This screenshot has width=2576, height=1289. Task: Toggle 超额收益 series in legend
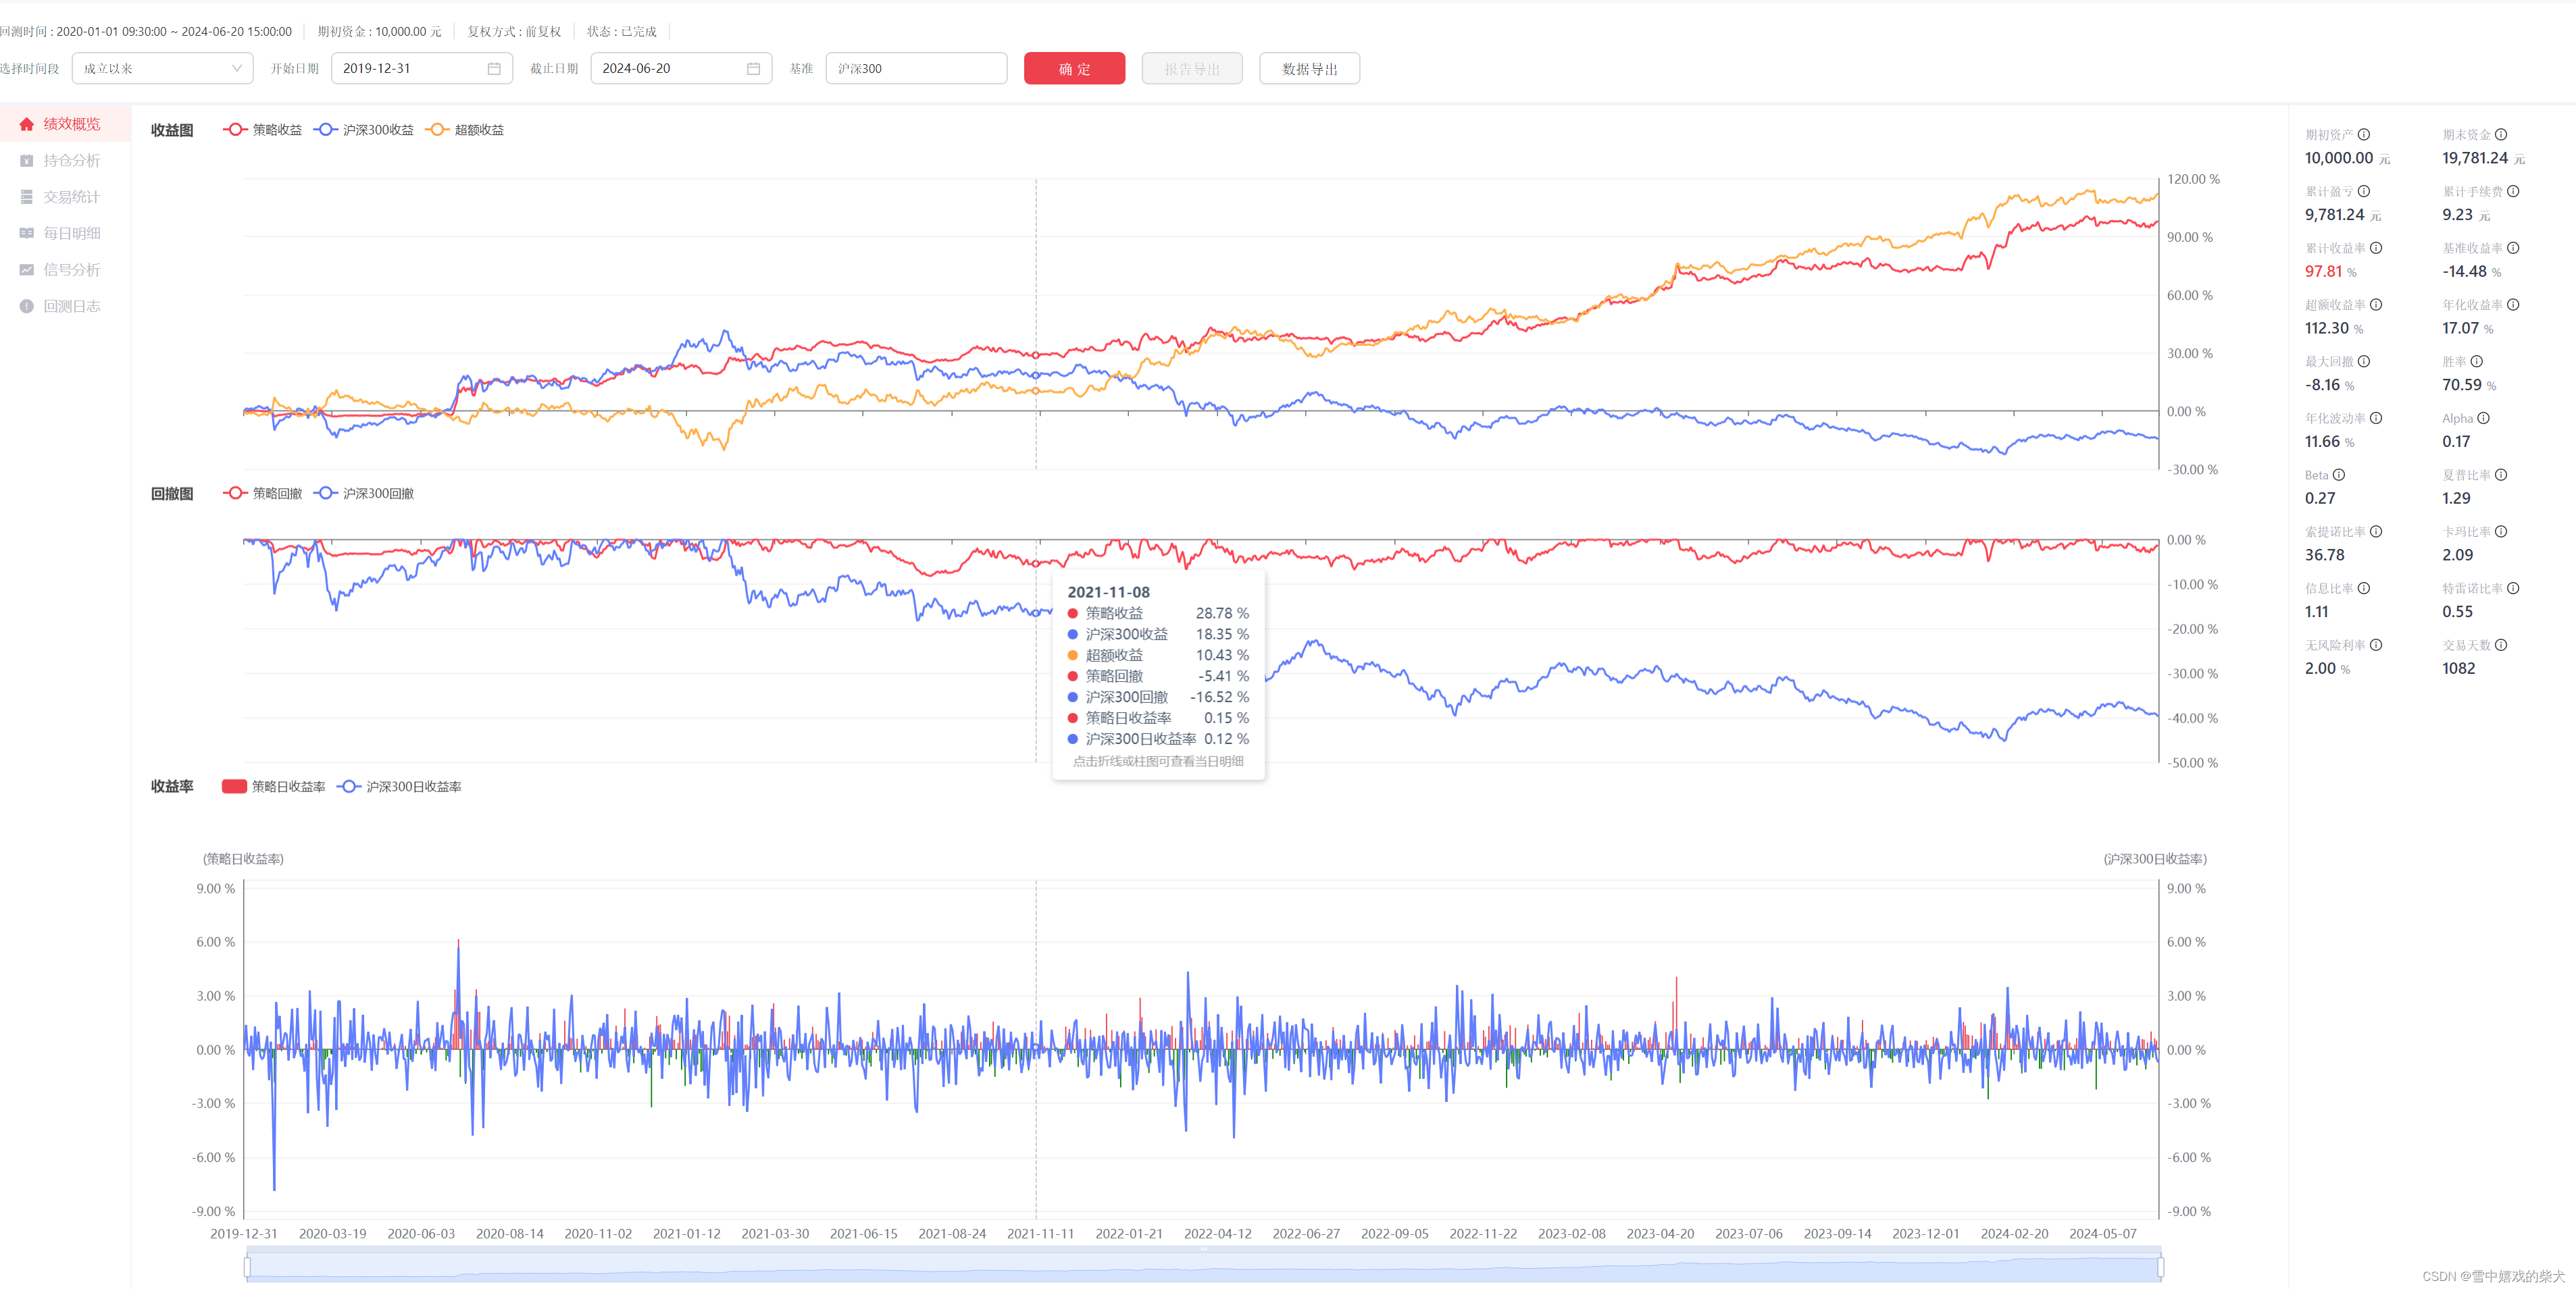(x=465, y=130)
